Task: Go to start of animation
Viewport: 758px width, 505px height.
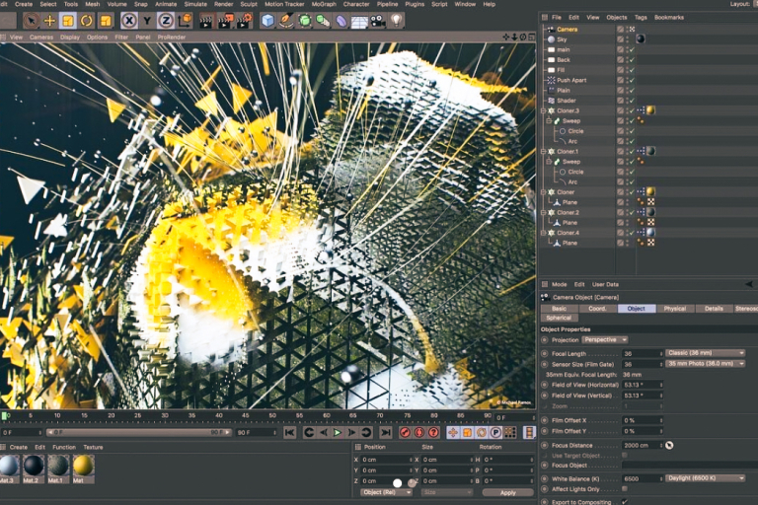Action: (289, 433)
